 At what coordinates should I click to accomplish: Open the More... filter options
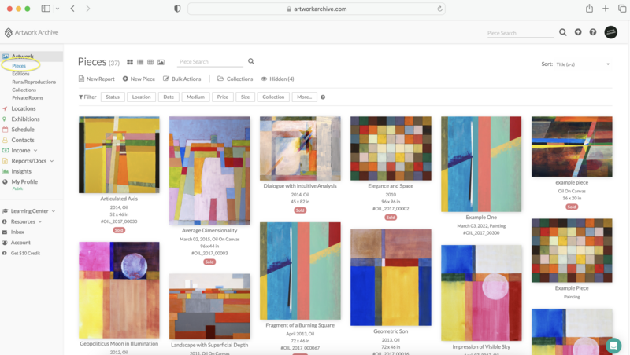(305, 97)
